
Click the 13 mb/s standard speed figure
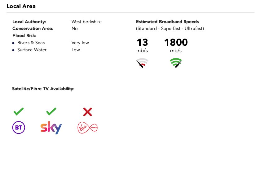click(x=142, y=45)
